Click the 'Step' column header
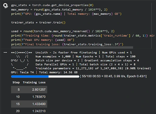Image resolution: width=156 pixels, height=114 pixels. pos(16,83)
